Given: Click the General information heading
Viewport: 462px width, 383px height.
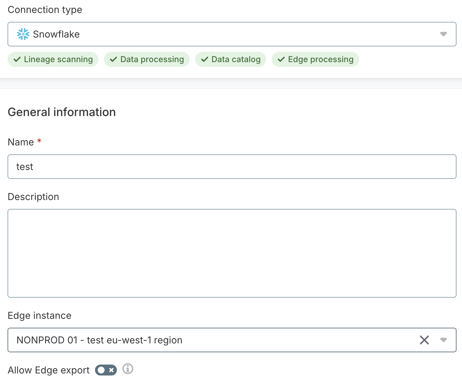Looking at the screenshot, I should pos(62,112).
